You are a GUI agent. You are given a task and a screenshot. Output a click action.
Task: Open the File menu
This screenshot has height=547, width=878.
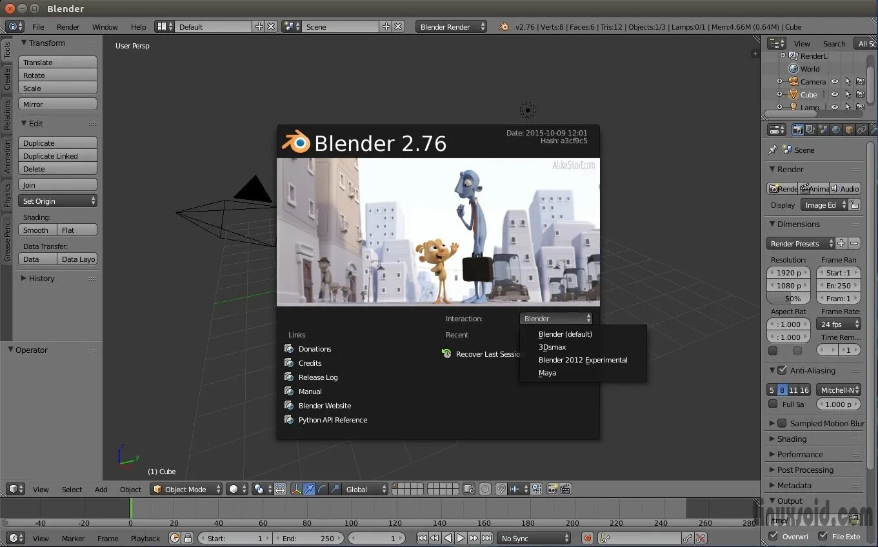[x=38, y=26]
